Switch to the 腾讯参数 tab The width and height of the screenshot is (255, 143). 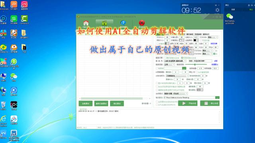pyautogui.click(x=190, y=34)
